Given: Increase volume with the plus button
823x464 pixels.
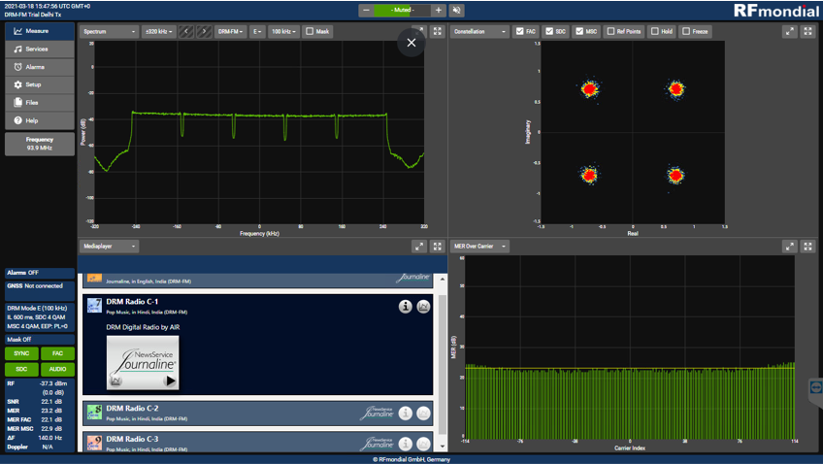Looking at the screenshot, I should click(x=439, y=11).
